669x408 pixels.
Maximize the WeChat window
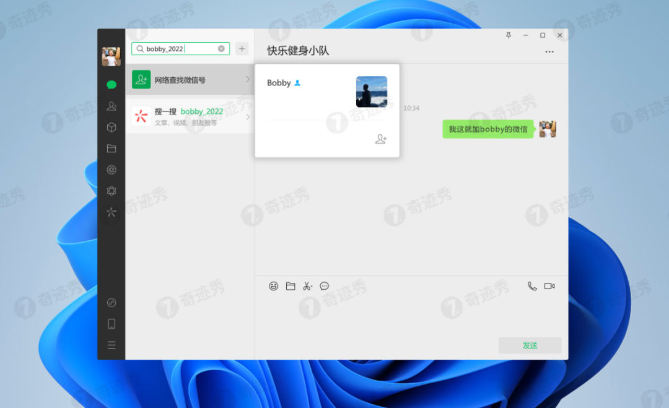click(x=543, y=35)
